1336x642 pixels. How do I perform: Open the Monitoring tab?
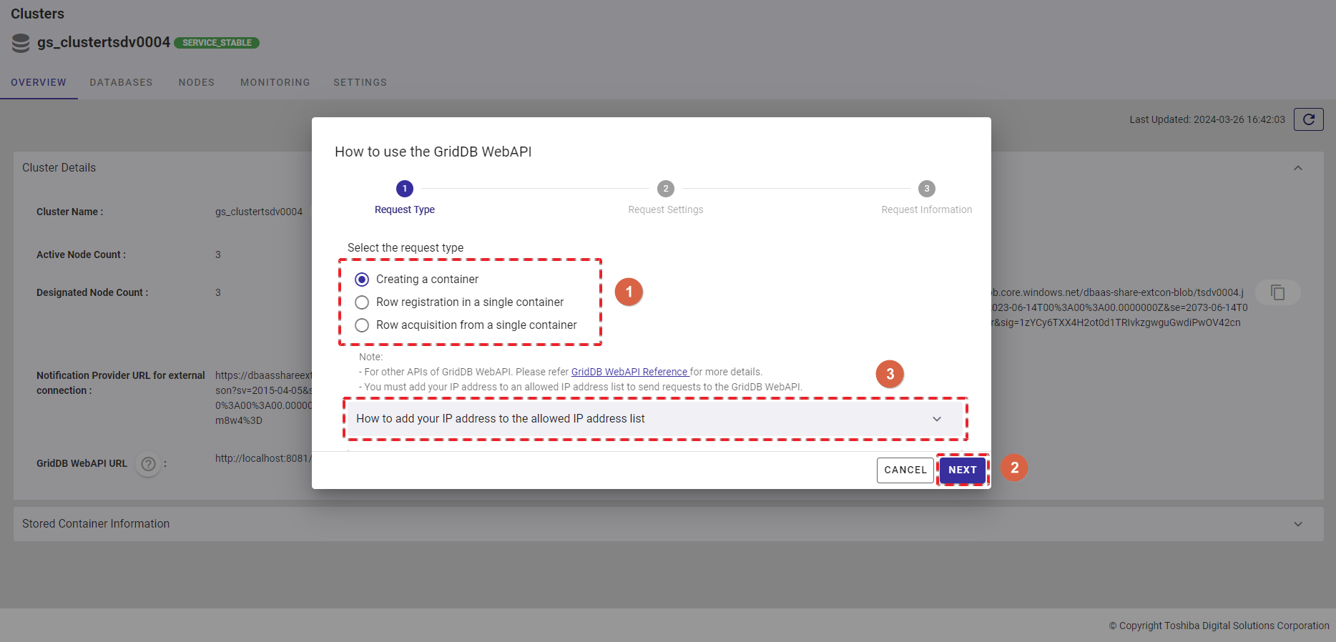coord(275,82)
